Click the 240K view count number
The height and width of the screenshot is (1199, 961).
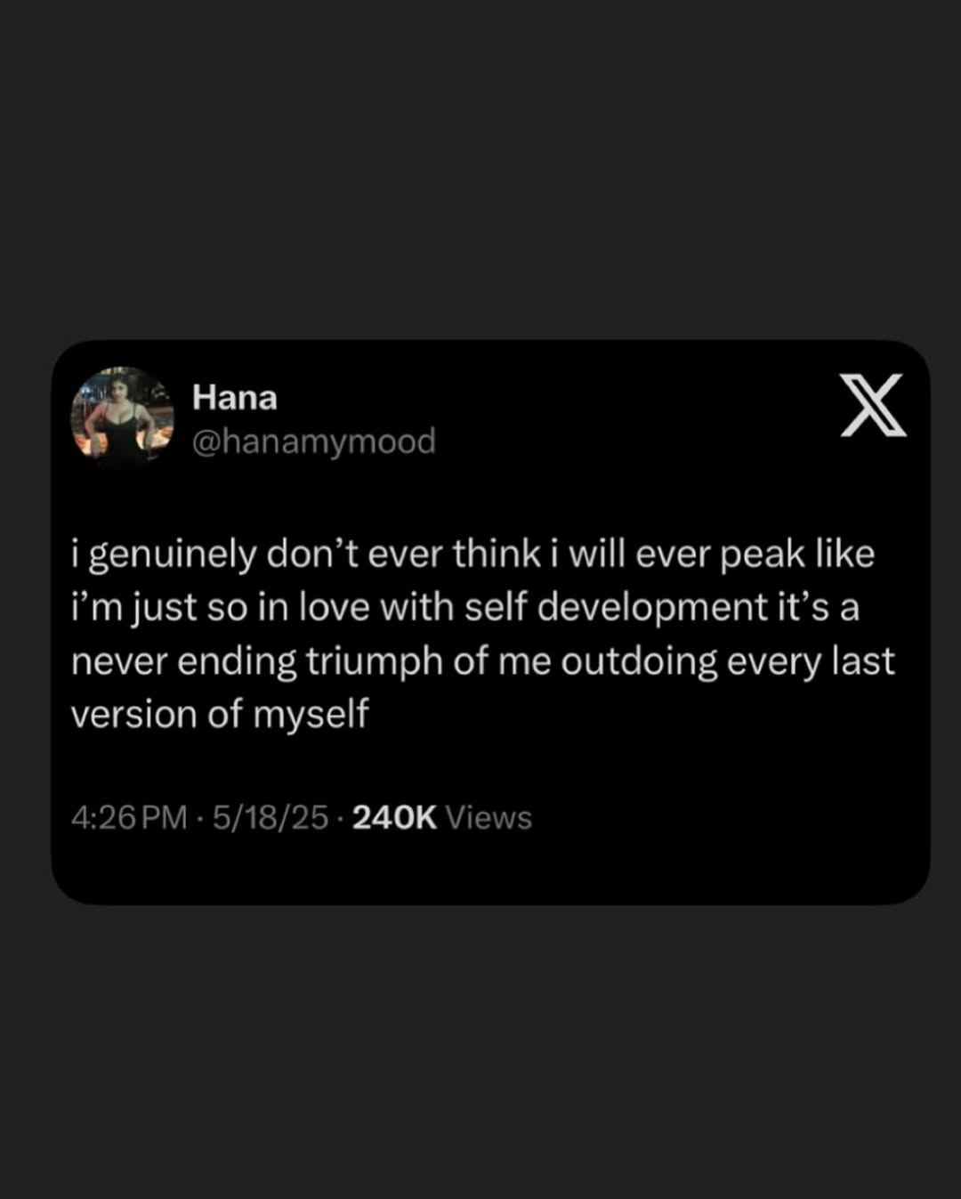click(x=394, y=817)
